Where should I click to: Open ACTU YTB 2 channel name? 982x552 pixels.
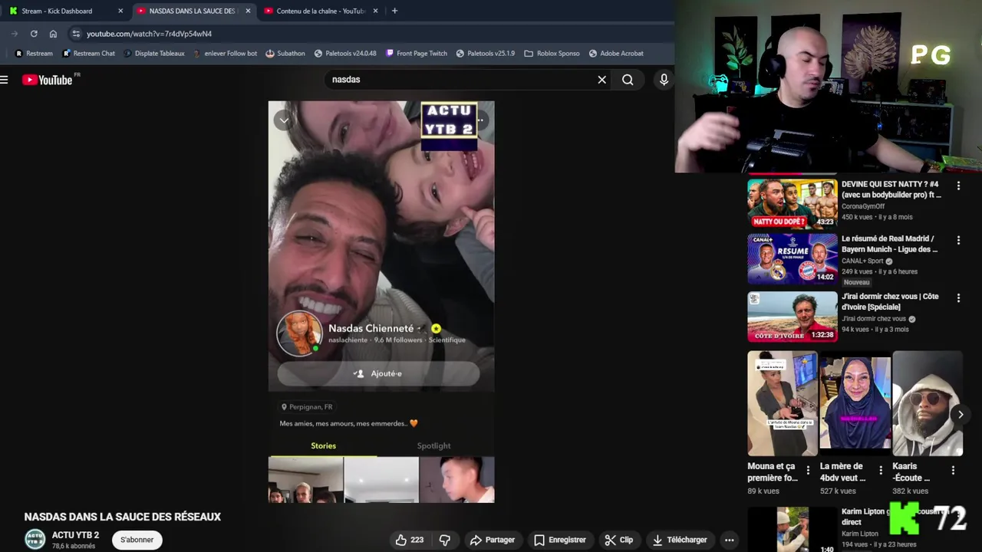click(75, 535)
